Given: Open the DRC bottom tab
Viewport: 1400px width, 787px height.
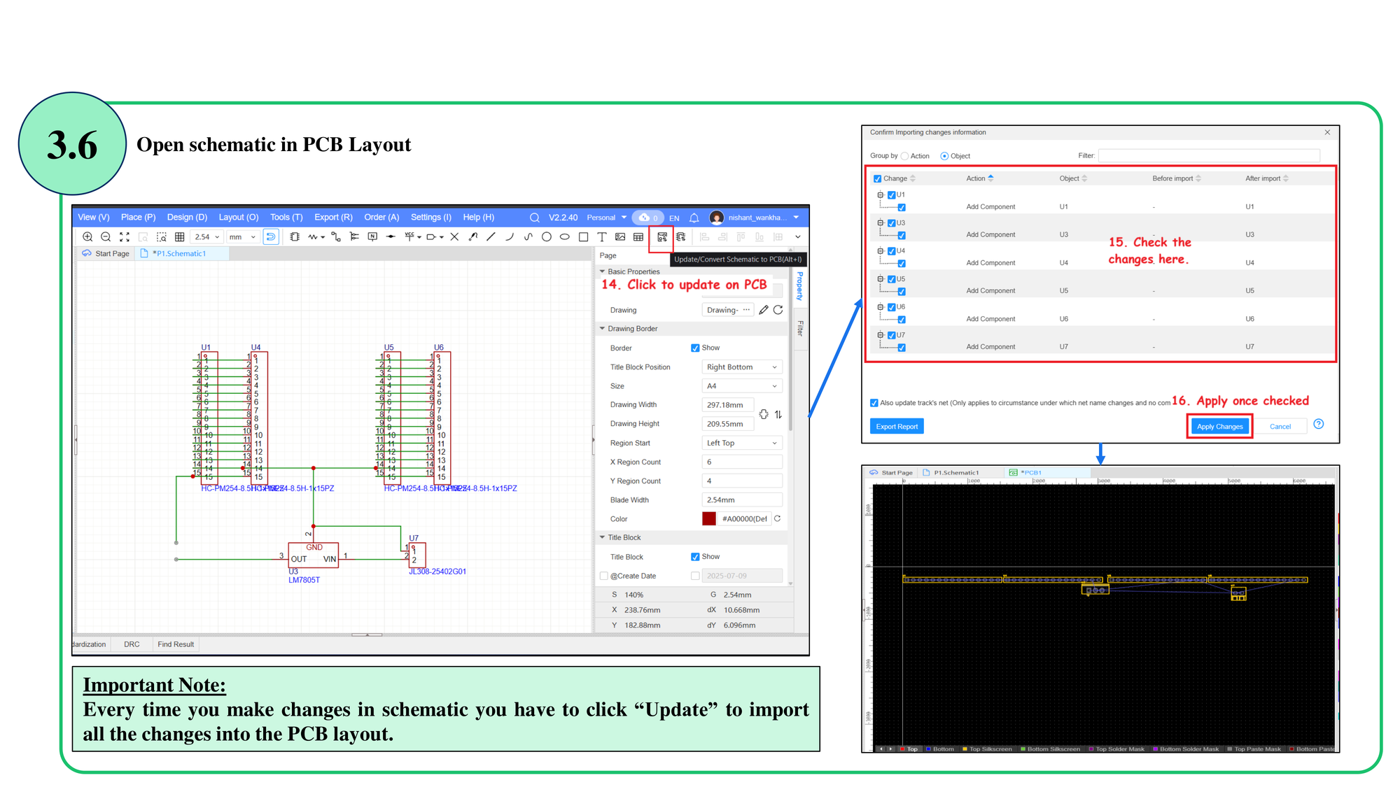Looking at the screenshot, I should click(132, 644).
